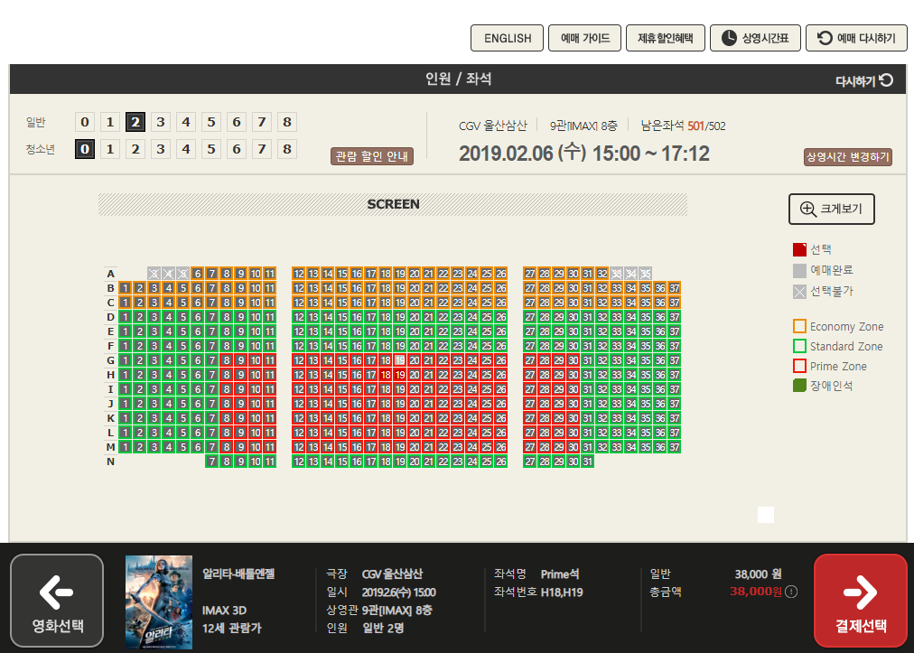Image resolution: width=914 pixels, height=653 pixels.
Task: Click the green Standard Zone legend swatch
Action: [799, 346]
